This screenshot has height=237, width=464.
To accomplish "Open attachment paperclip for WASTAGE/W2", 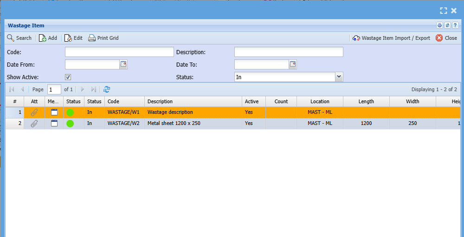I will point(34,124).
